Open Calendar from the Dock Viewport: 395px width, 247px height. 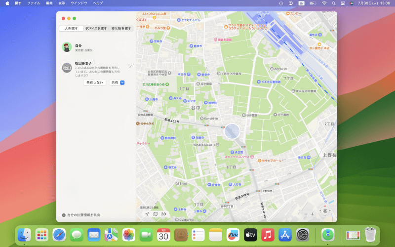(x=163, y=235)
